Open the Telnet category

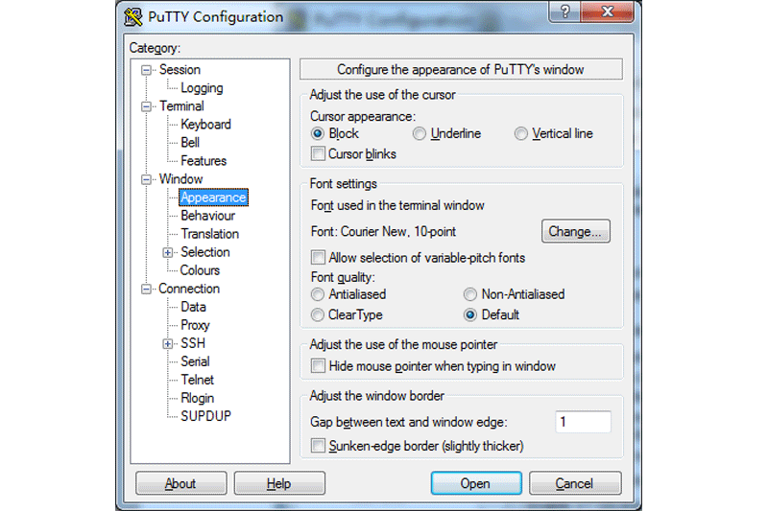[198, 380]
